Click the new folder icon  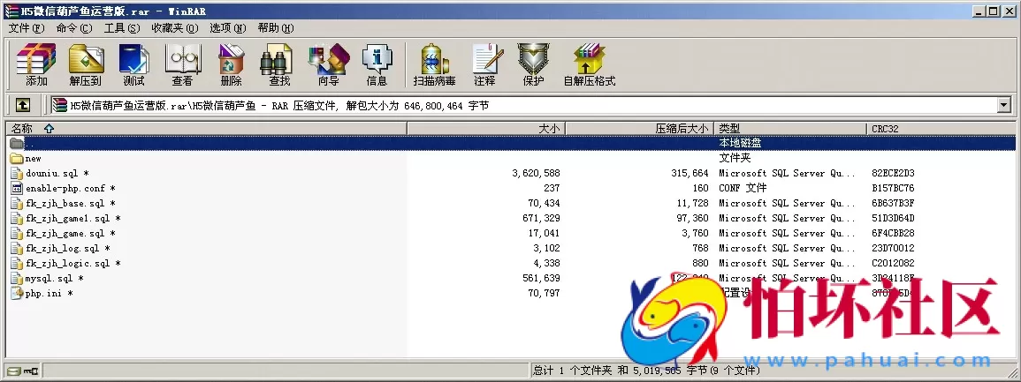pos(17,159)
